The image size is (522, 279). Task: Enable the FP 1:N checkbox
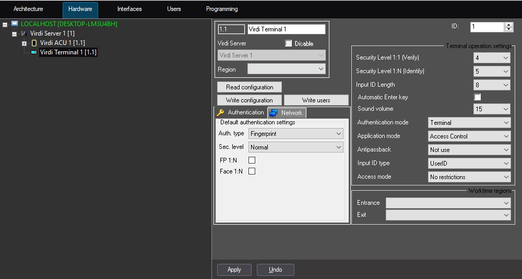coord(252,160)
